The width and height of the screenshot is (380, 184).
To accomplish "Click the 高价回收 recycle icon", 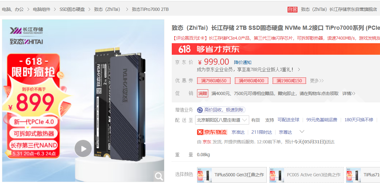I will (200, 110).
